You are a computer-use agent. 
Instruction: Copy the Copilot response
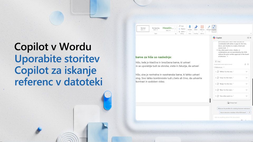click(218, 61)
